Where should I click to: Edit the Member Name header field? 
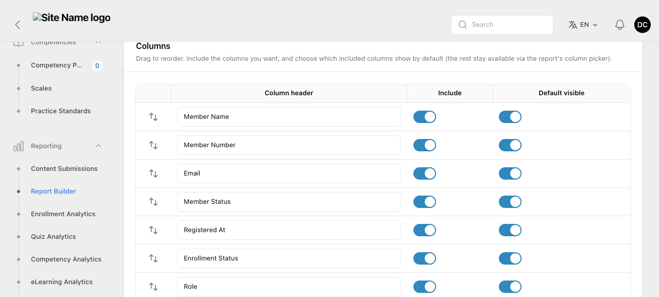tap(289, 117)
